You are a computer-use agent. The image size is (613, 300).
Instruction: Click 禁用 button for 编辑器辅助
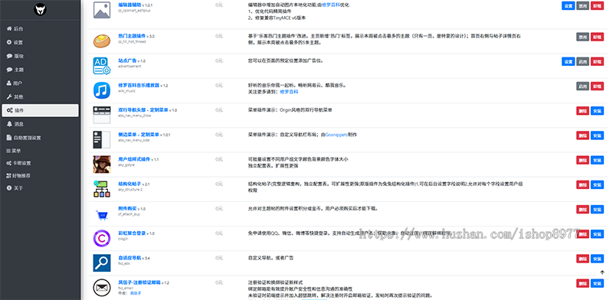click(582, 6)
